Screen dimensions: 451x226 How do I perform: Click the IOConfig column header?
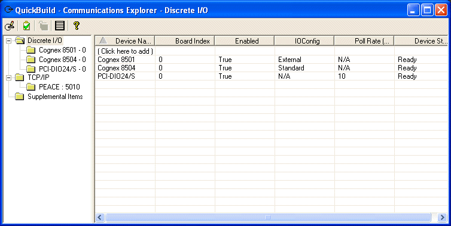click(304, 41)
